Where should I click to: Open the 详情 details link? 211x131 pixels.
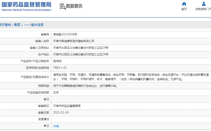pyautogui.click(x=56, y=126)
